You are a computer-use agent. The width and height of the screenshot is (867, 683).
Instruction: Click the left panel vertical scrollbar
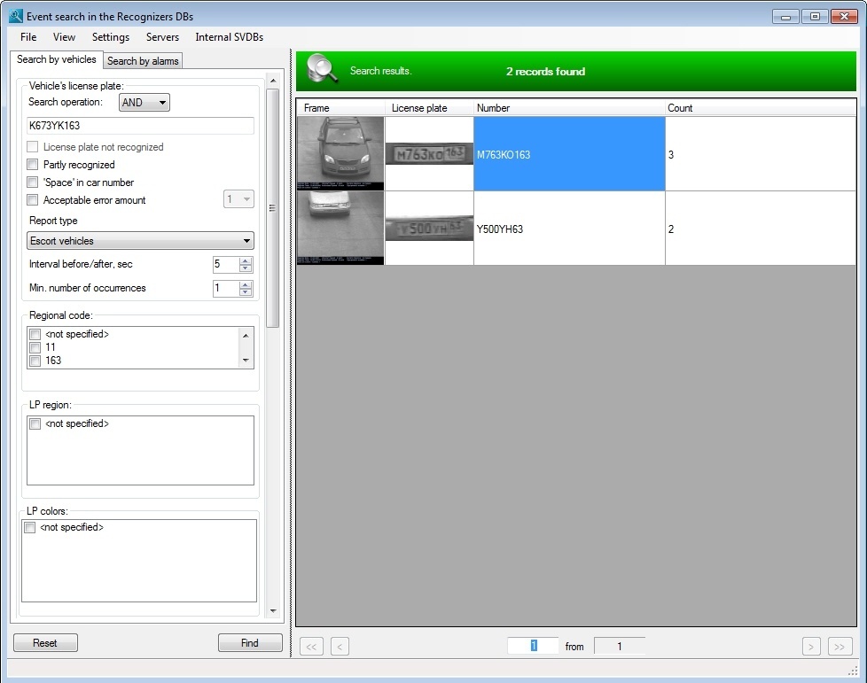pos(273,208)
